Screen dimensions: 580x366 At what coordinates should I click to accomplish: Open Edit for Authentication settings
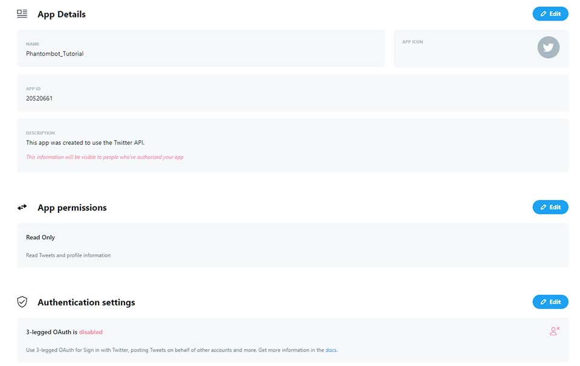550,301
